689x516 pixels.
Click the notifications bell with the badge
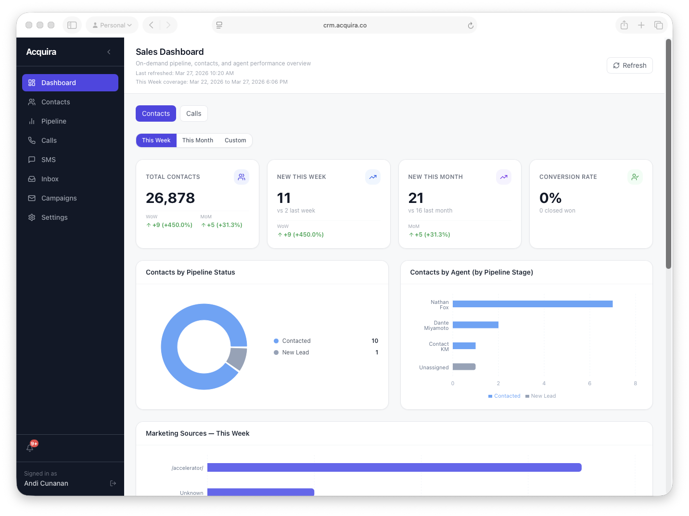point(31,448)
